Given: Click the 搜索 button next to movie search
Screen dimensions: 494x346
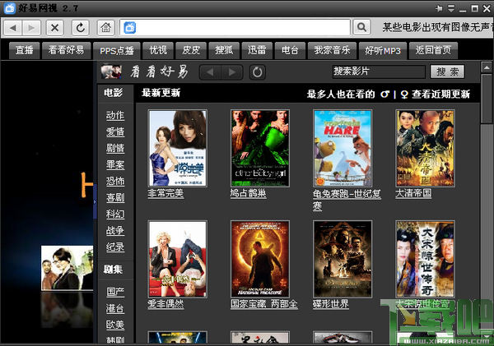Looking at the screenshot, I should coord(447,72).
